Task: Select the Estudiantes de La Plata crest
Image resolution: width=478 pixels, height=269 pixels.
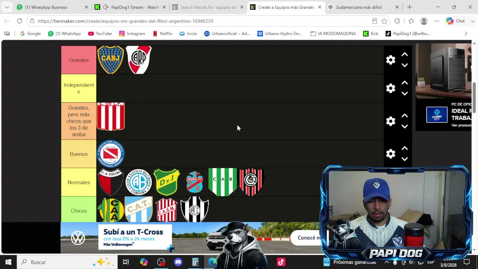Action: click(x=111, y=117)
